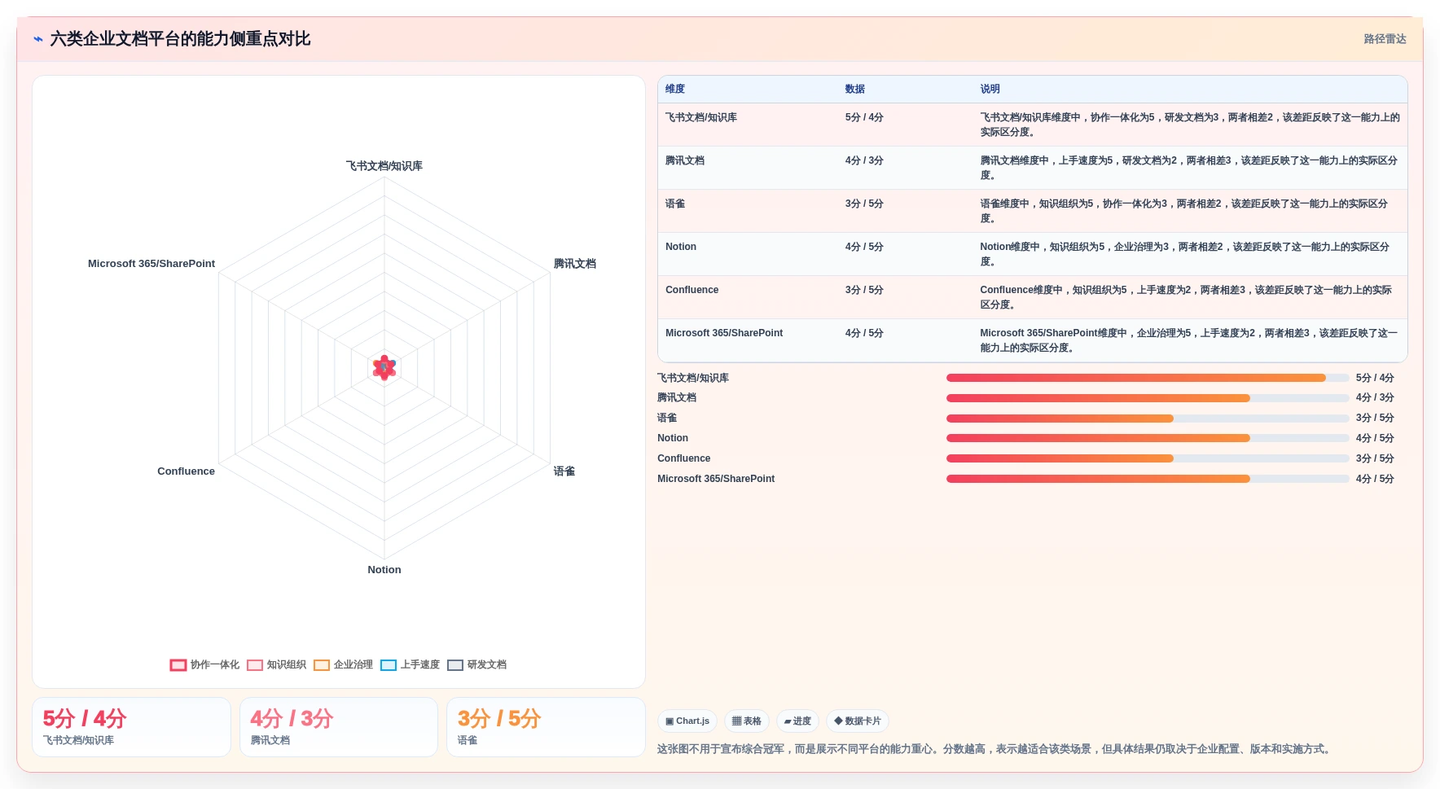Image resolution: width=1440 pixels, height=789 pixels.
Task: Click the radar data points at chart center
Action: pos(384,368)
